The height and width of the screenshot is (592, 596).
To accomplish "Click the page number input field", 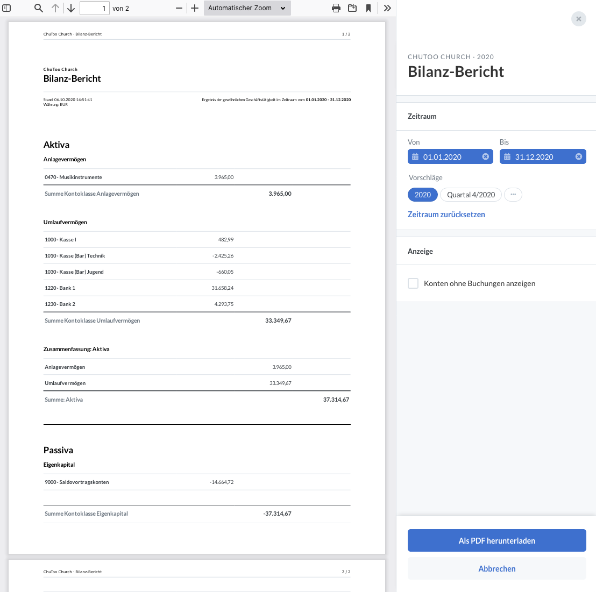I will 94,8.
